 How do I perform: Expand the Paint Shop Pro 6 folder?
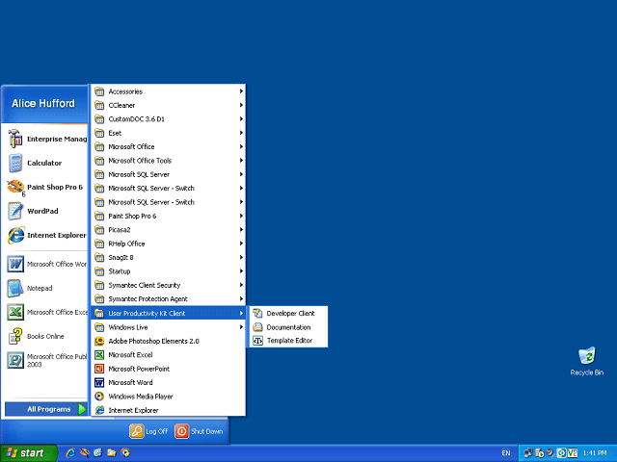[168, 216]
